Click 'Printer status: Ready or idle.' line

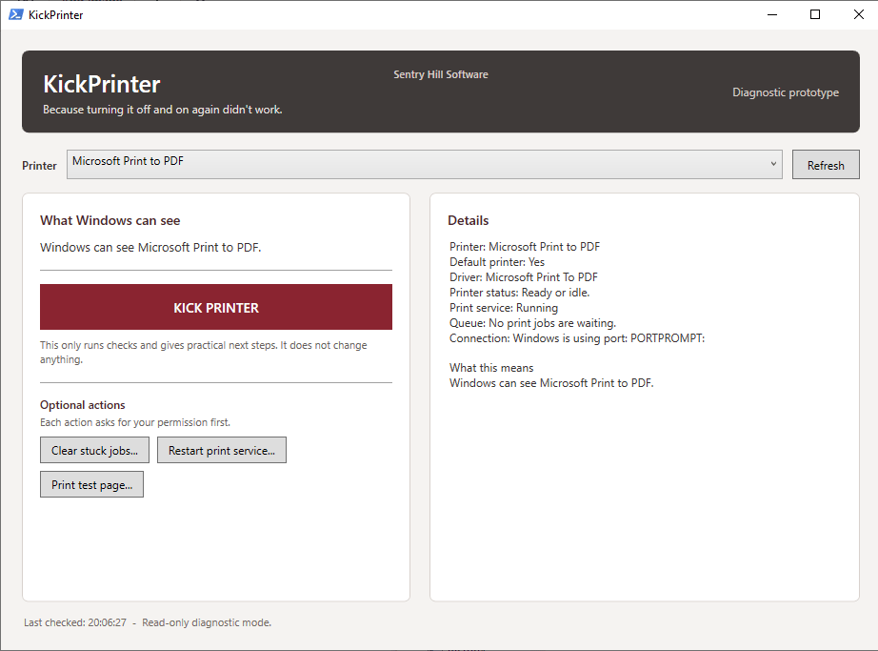click(x=519, y=293)
